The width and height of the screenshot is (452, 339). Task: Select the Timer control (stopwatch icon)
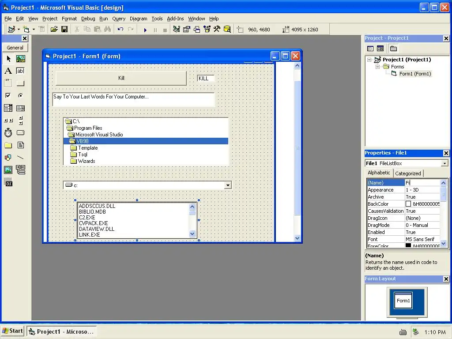click(x=8, y=132)
